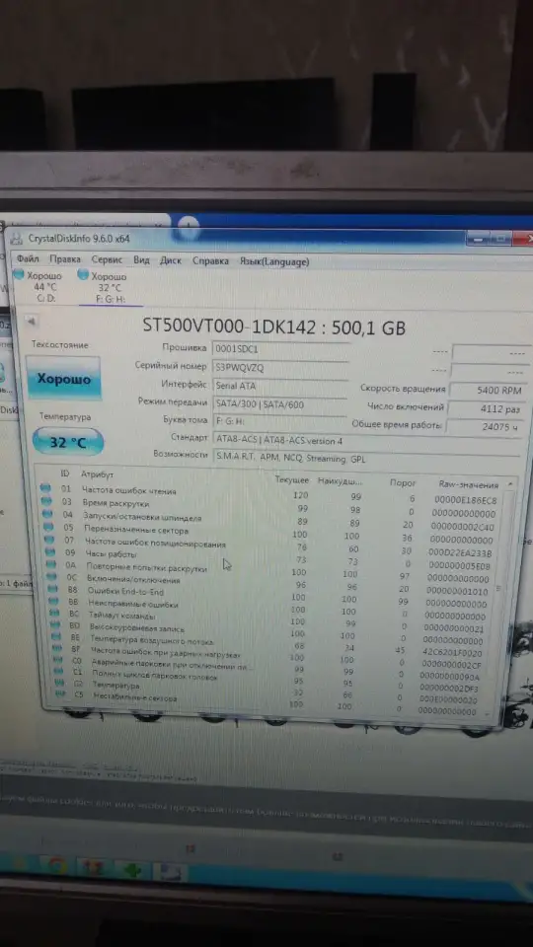This screenshot has width=533, height=947.
Task: Click the Интерфейс field Serial ATA
Action: [279, 386]
